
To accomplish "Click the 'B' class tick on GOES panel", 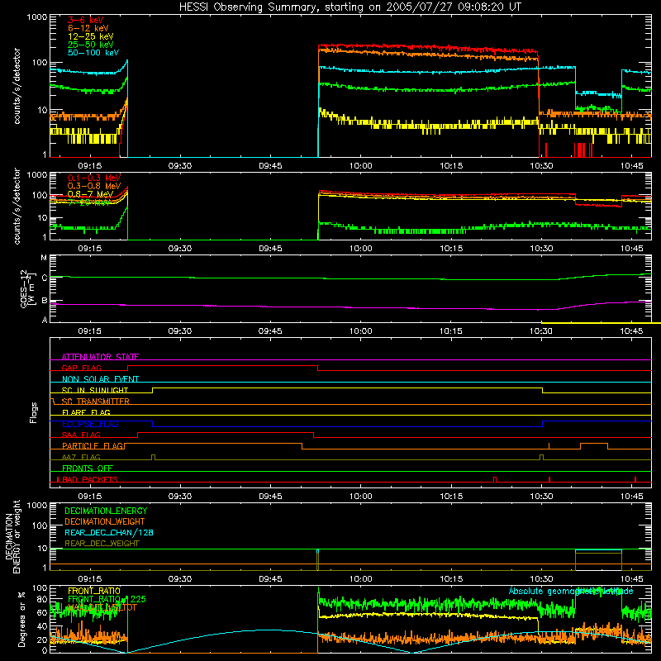I will tap(45, 301).
